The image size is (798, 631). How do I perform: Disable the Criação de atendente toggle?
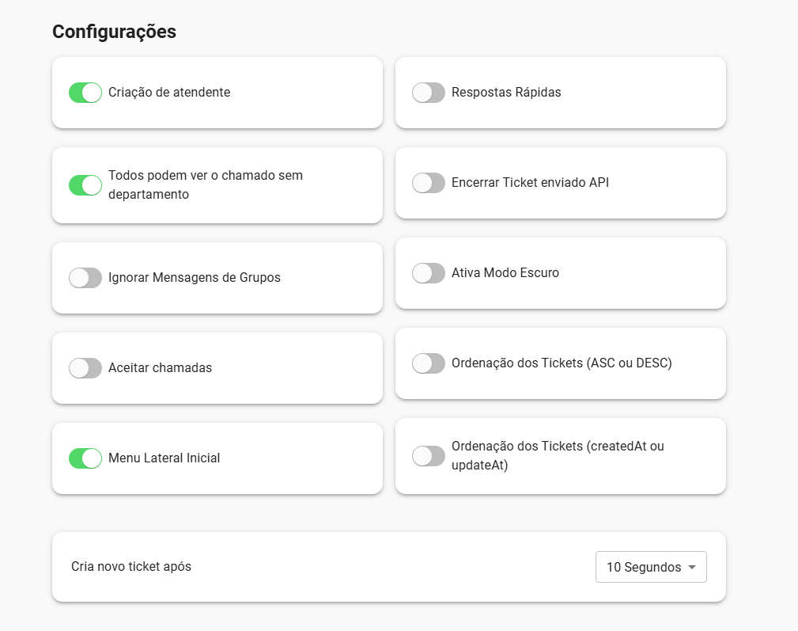[x=85, y=93]
